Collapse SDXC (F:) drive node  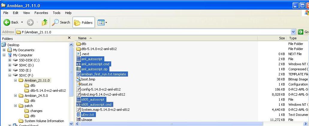[x=10, y=75]
